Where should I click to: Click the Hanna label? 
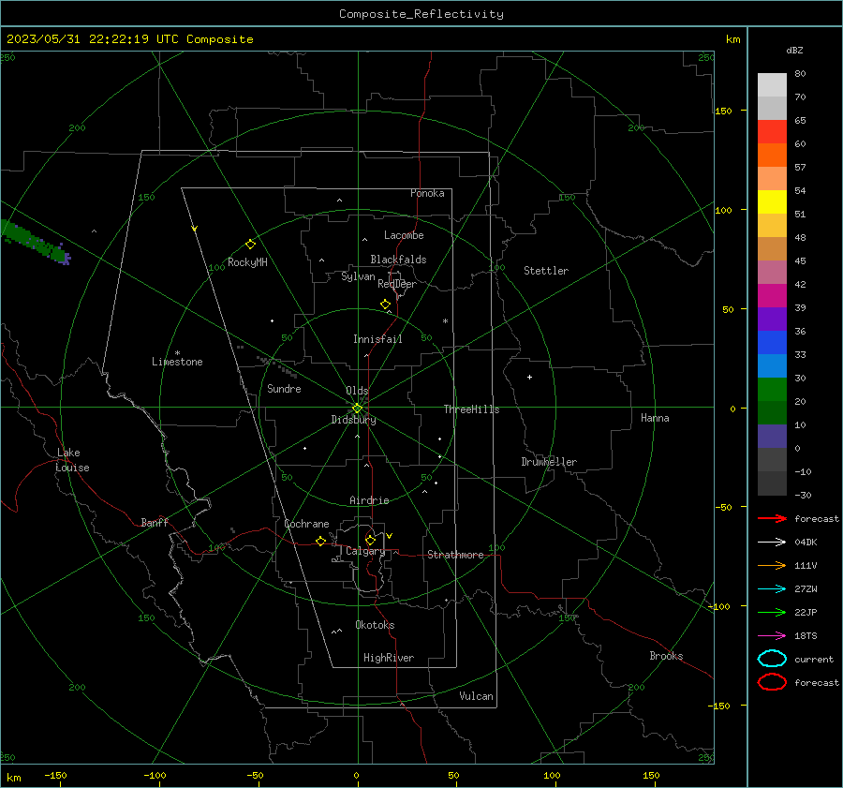pyautogui.click(x=655, y=418)
